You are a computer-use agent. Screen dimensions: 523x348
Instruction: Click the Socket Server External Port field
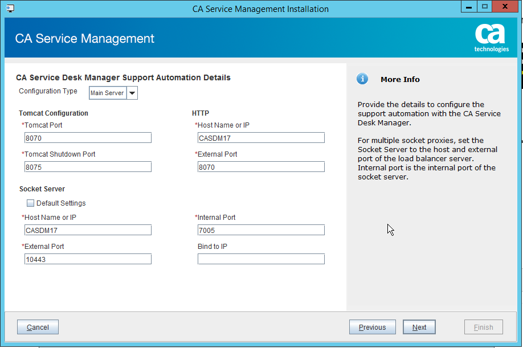click(88, 259)
